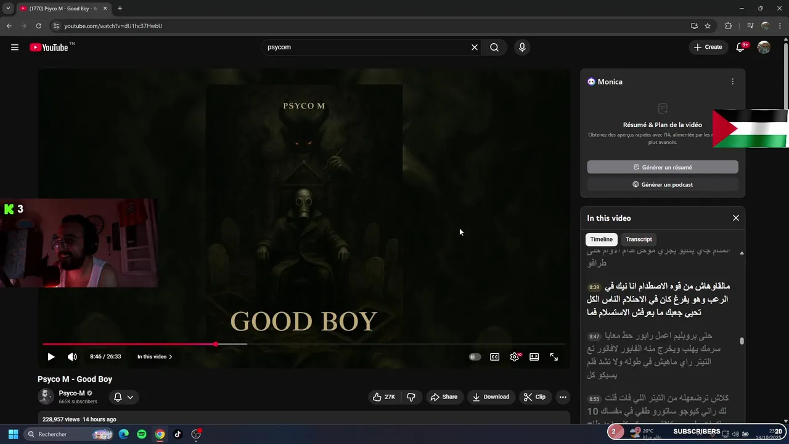Open the Psyco-M channel name link
789x444 pixels.
click(72, 393)
